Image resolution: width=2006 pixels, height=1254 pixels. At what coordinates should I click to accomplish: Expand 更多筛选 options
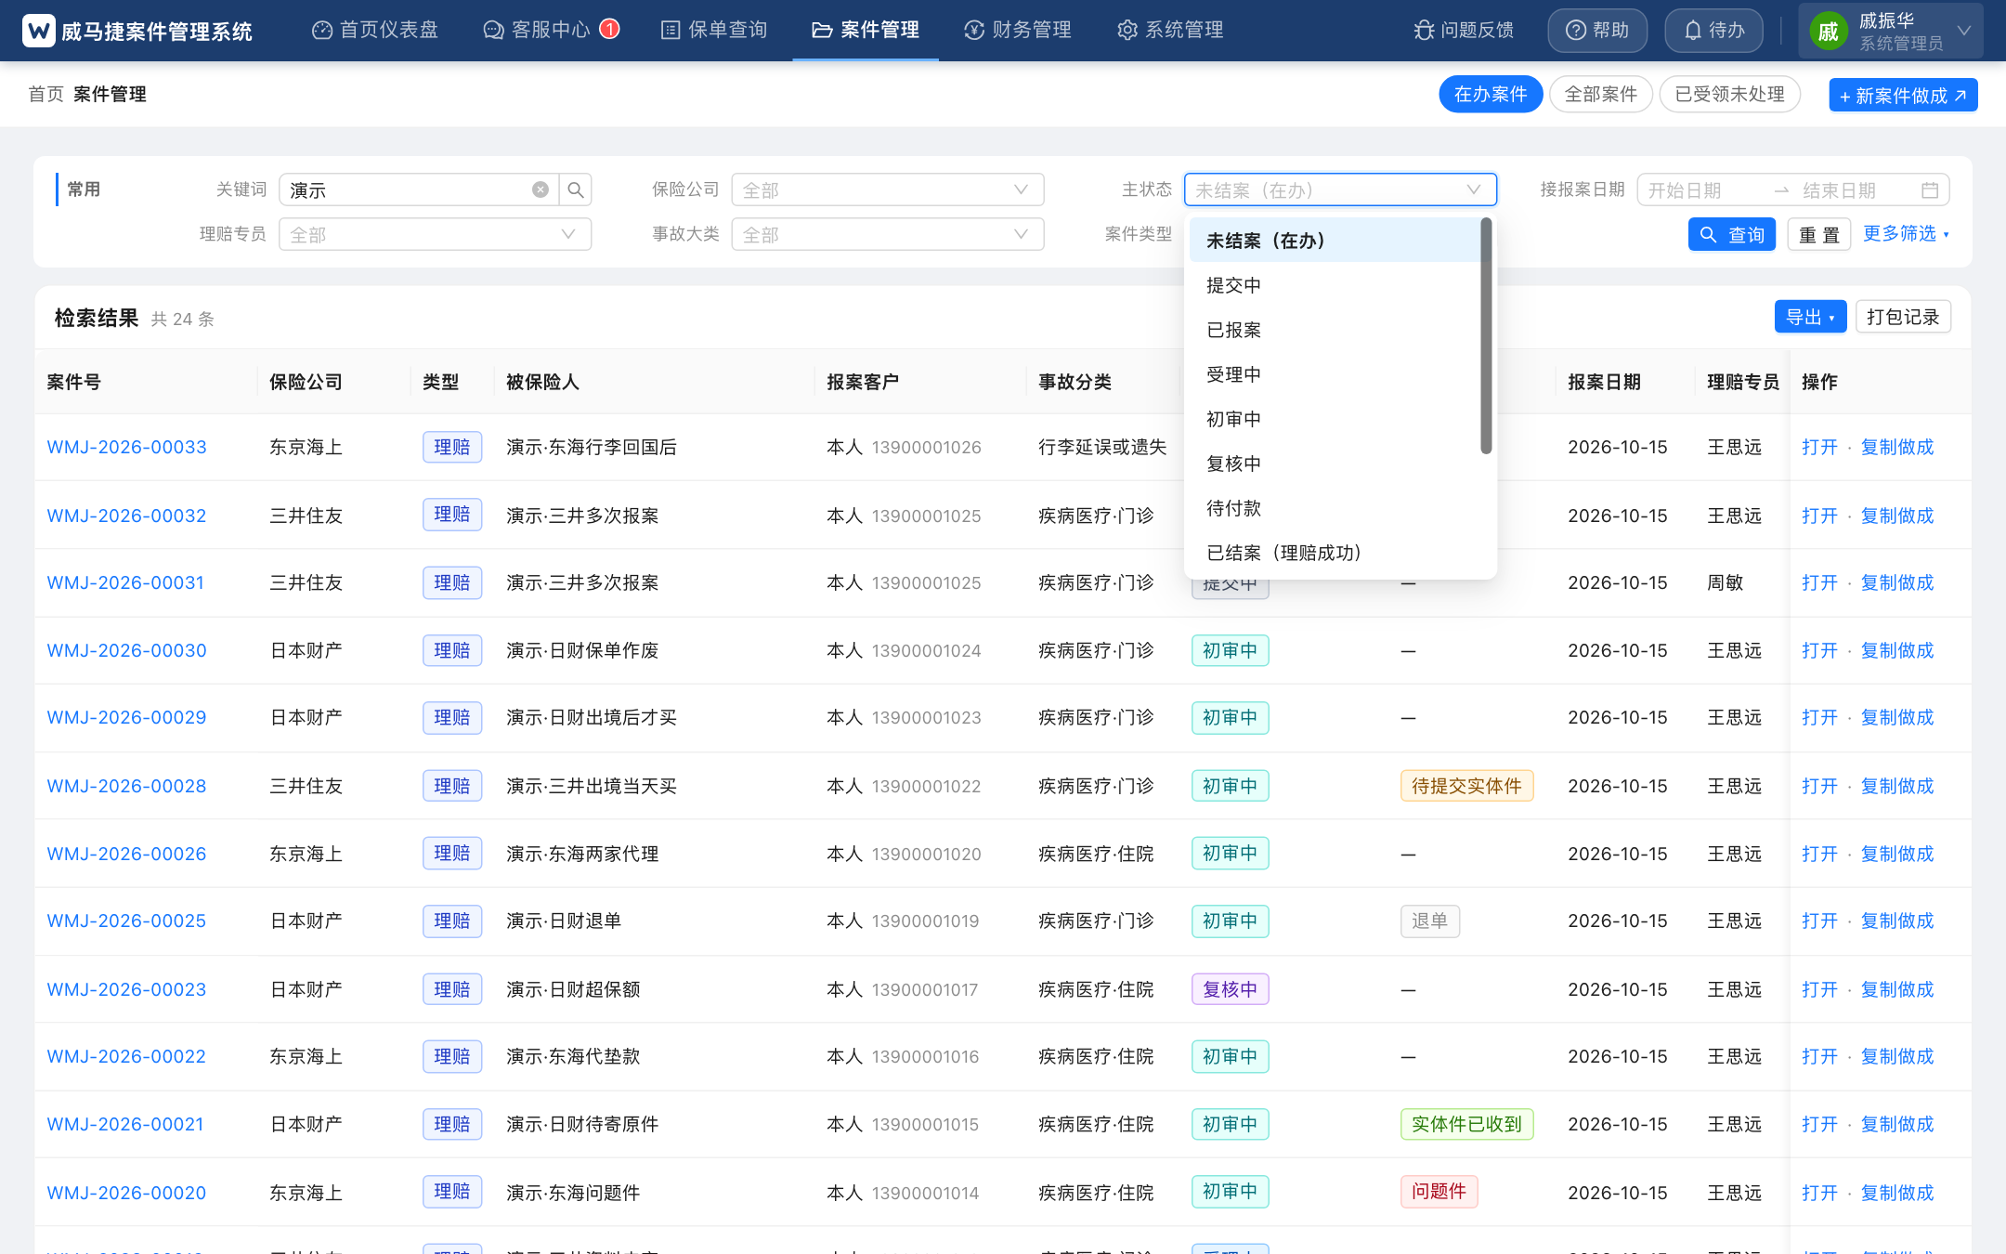coord(1907,233)
